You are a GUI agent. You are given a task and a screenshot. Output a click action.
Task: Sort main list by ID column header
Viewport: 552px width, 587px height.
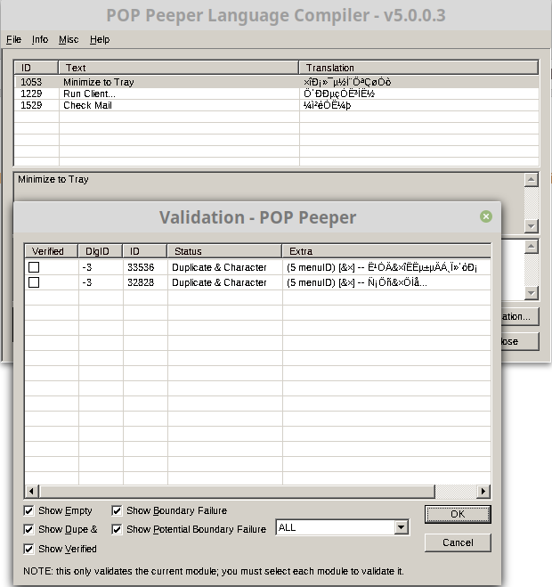37,68
